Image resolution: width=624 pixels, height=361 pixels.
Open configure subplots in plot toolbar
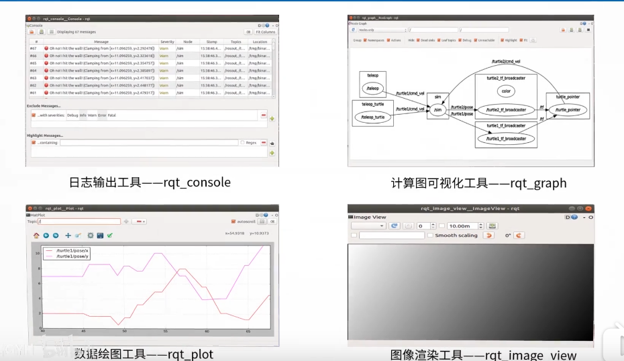[x=91, y=236]
